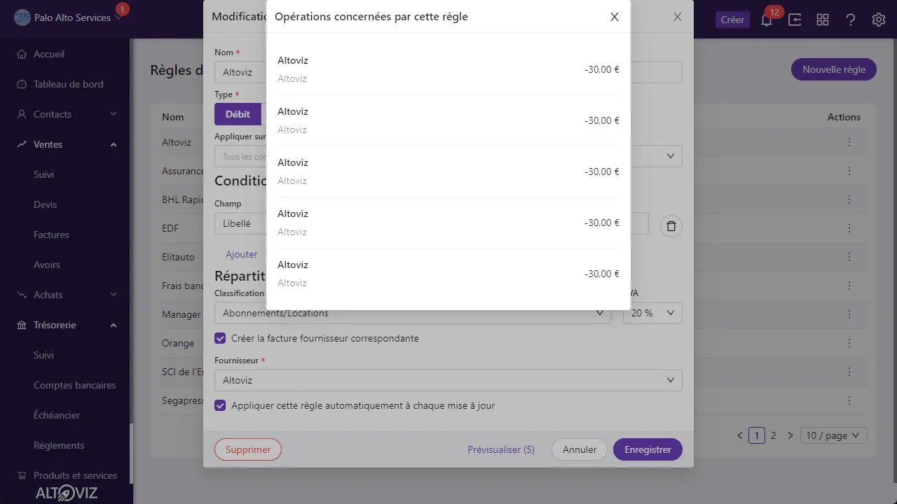Click the Prévisualiser (5) link

click(x=501, y=449)
